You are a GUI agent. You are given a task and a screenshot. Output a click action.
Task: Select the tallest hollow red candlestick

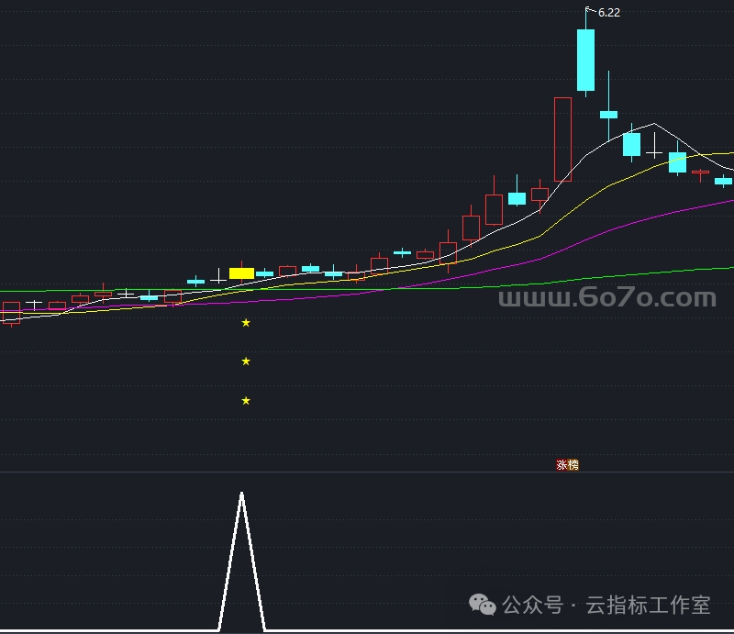click(562, 139)
